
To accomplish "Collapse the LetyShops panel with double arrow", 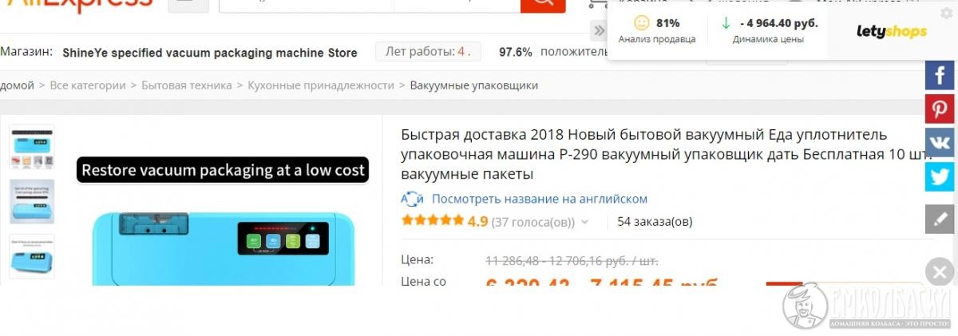I will pos(600,31).
